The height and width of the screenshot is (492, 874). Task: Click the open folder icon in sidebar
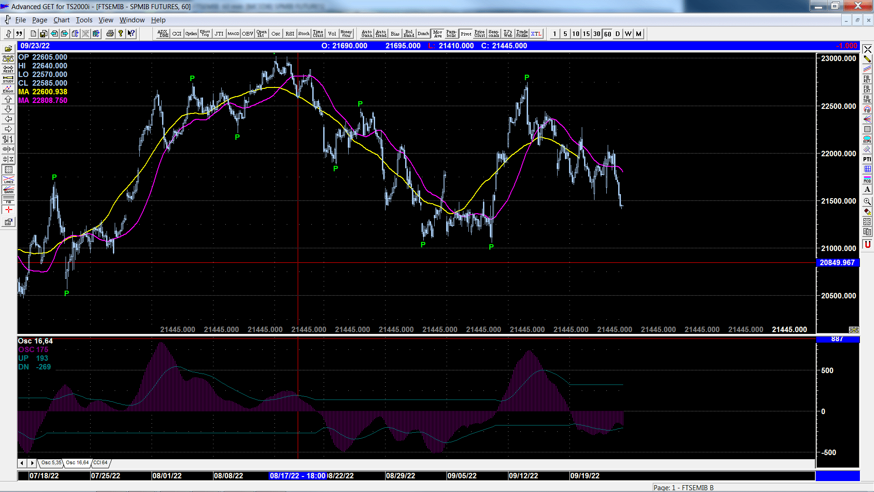[8, 49]
